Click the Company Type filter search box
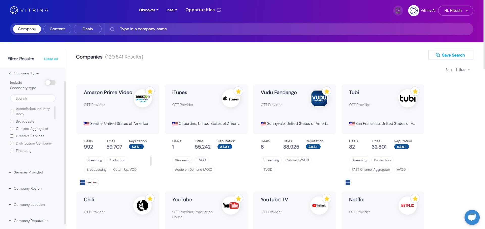 33,98
